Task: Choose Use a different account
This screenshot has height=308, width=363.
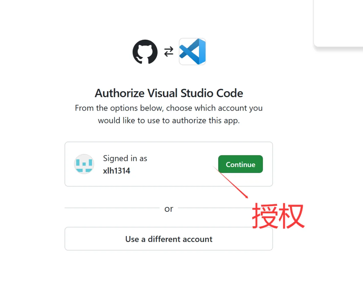Action: [x=169, y=239]
